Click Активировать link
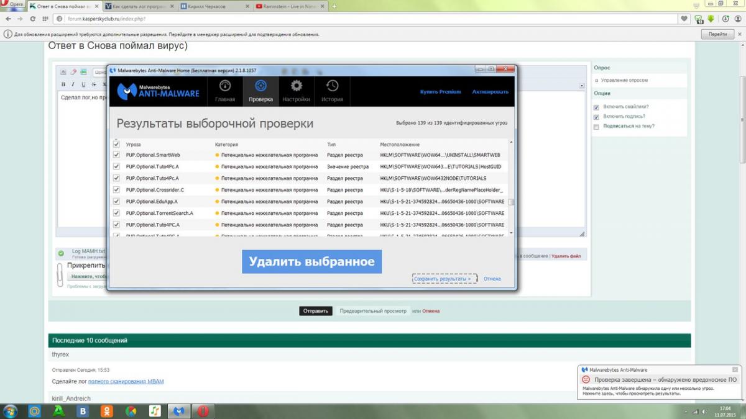Viewport: 746px width, 419px height. click(x=490, y=91)
